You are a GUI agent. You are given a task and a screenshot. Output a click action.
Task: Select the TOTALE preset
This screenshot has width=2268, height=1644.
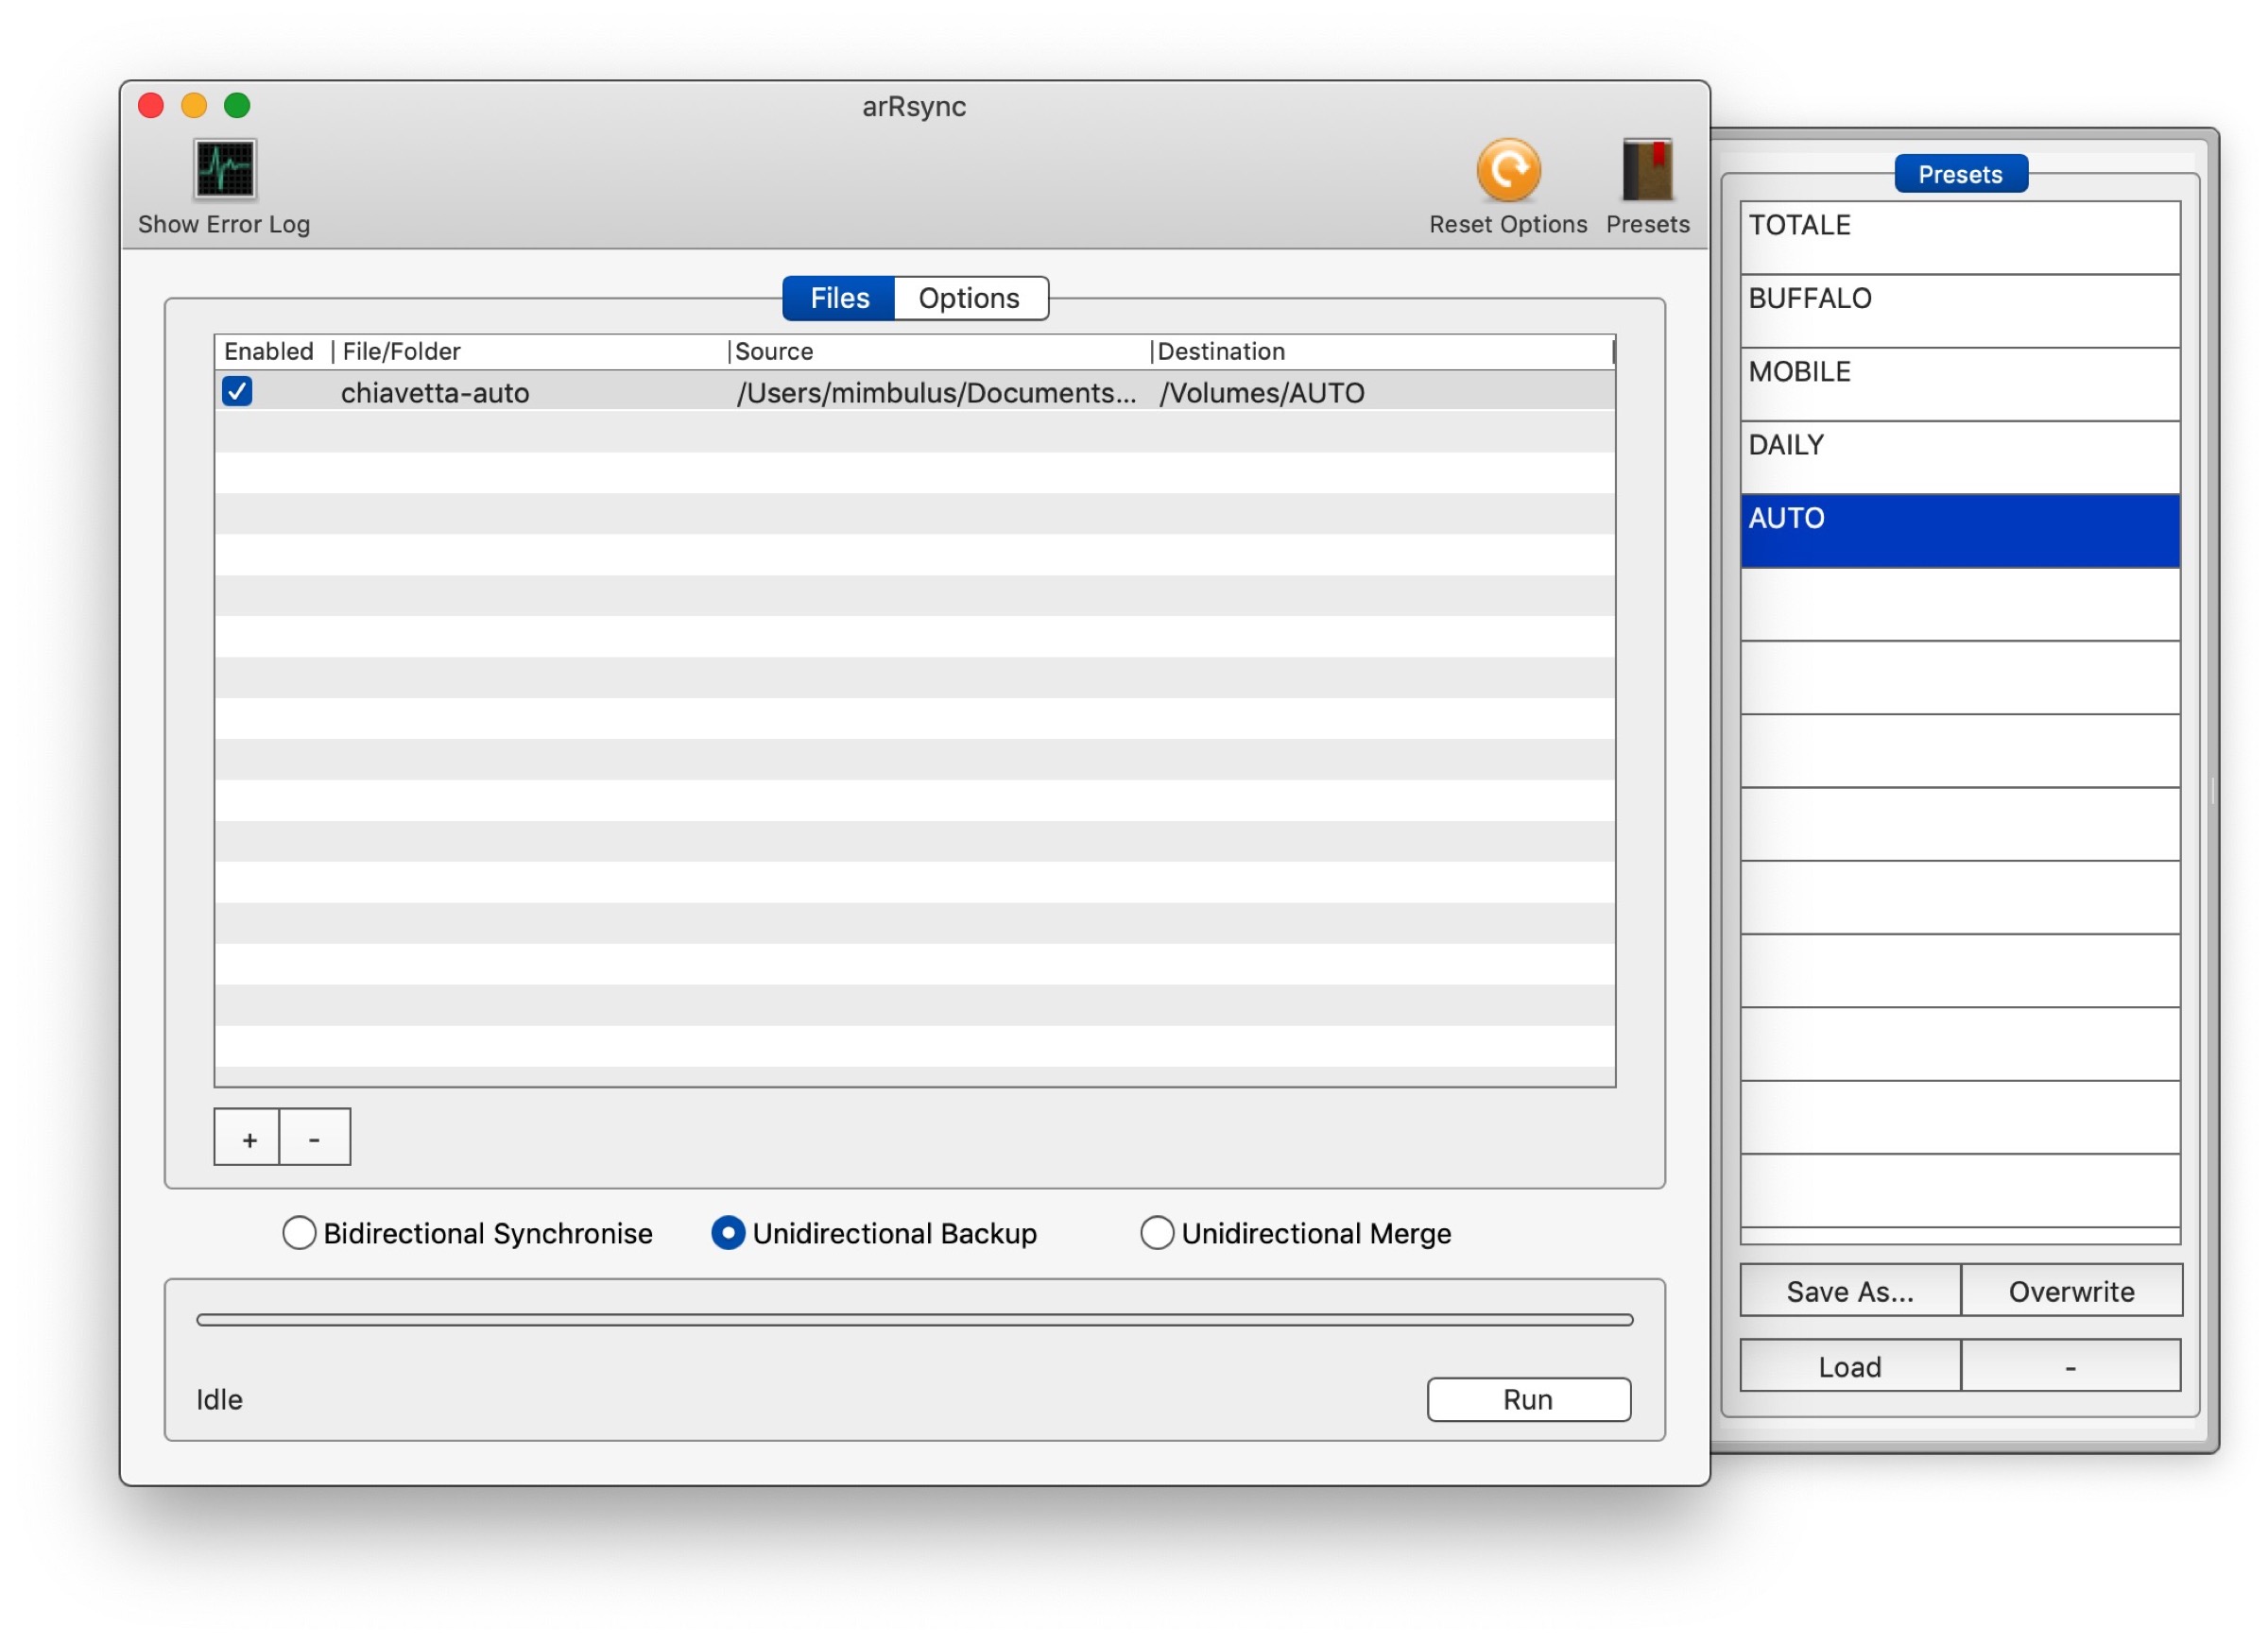pos(1958,237)
